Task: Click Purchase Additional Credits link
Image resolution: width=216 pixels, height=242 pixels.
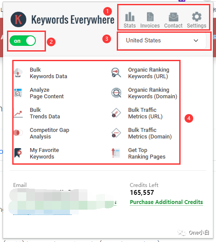Action: tap(167, 202)
